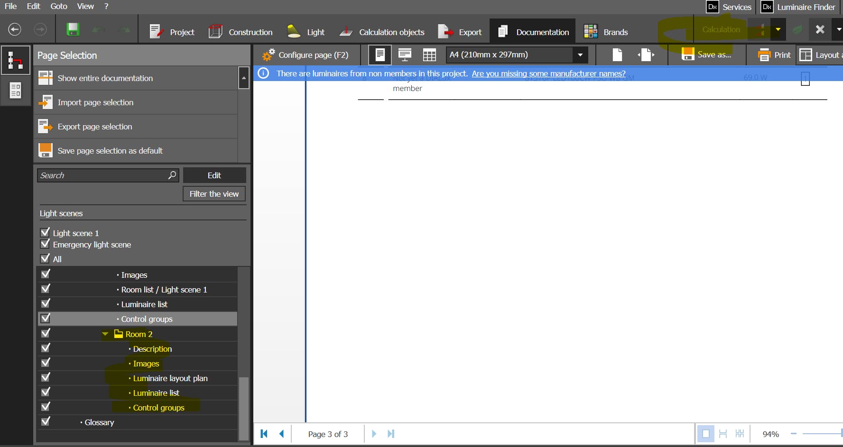Open the missing manufacturer names link
The width and height of the screenshot is (843, 447).
click(548, 73)
